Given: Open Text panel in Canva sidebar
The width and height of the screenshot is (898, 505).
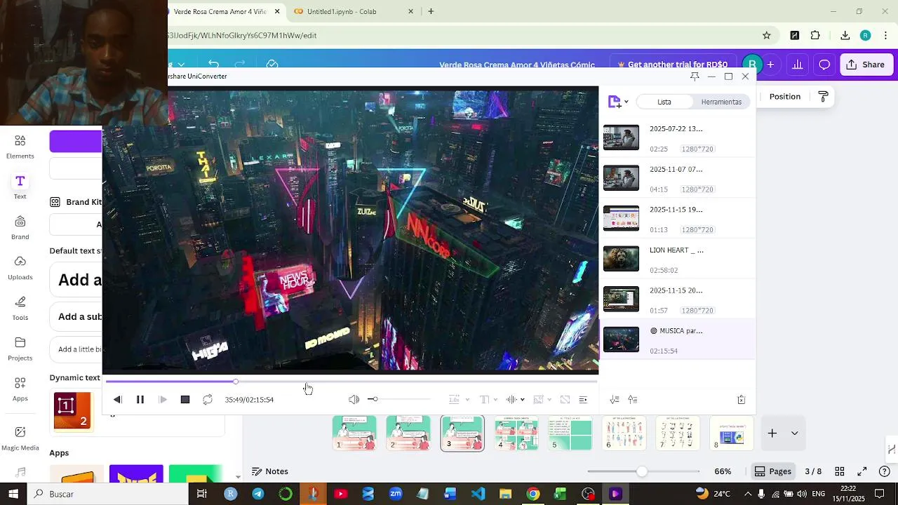Looking at the screenshot, I should point(20,187).
